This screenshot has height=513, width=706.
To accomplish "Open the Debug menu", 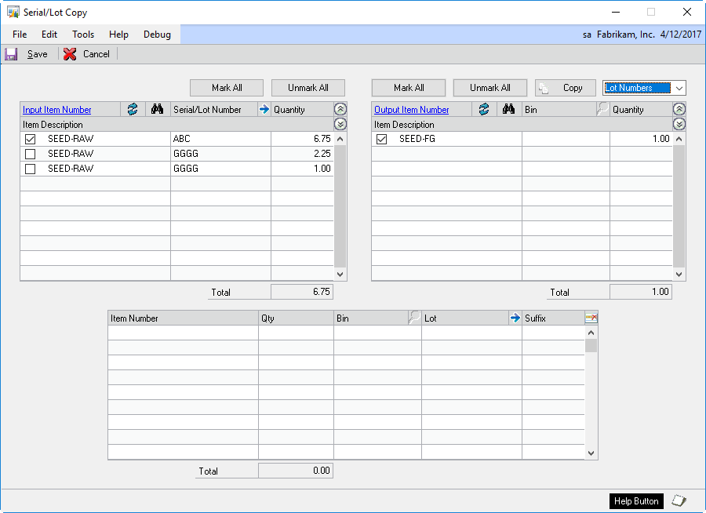I will [x=157, y=35].
